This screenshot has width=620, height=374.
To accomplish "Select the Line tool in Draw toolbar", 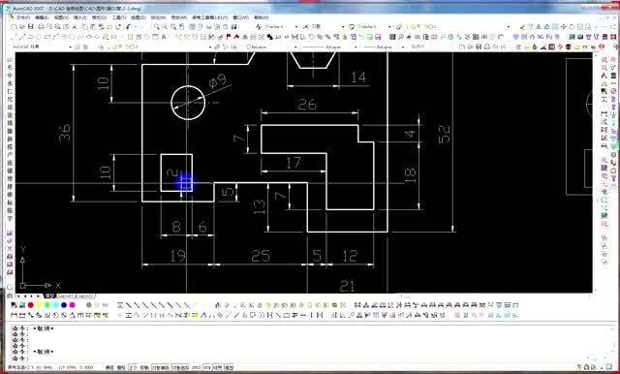I will [x=15, y=37].
